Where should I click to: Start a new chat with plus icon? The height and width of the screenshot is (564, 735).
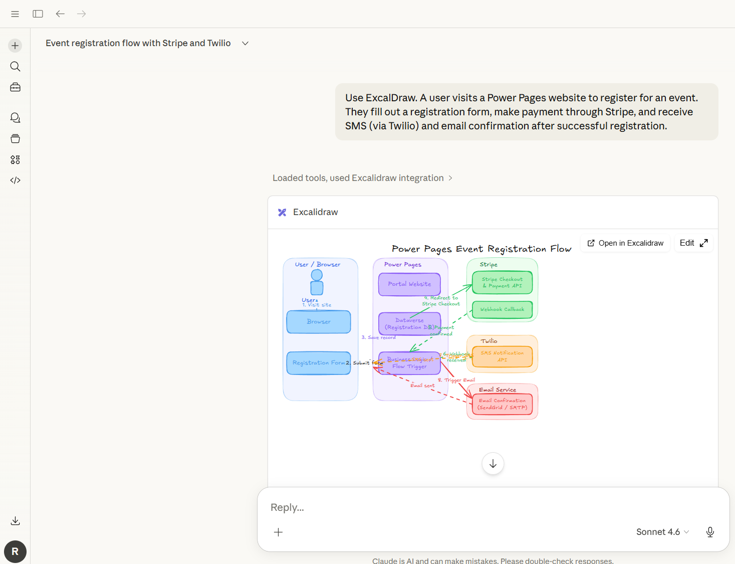[x=15, y=46]
